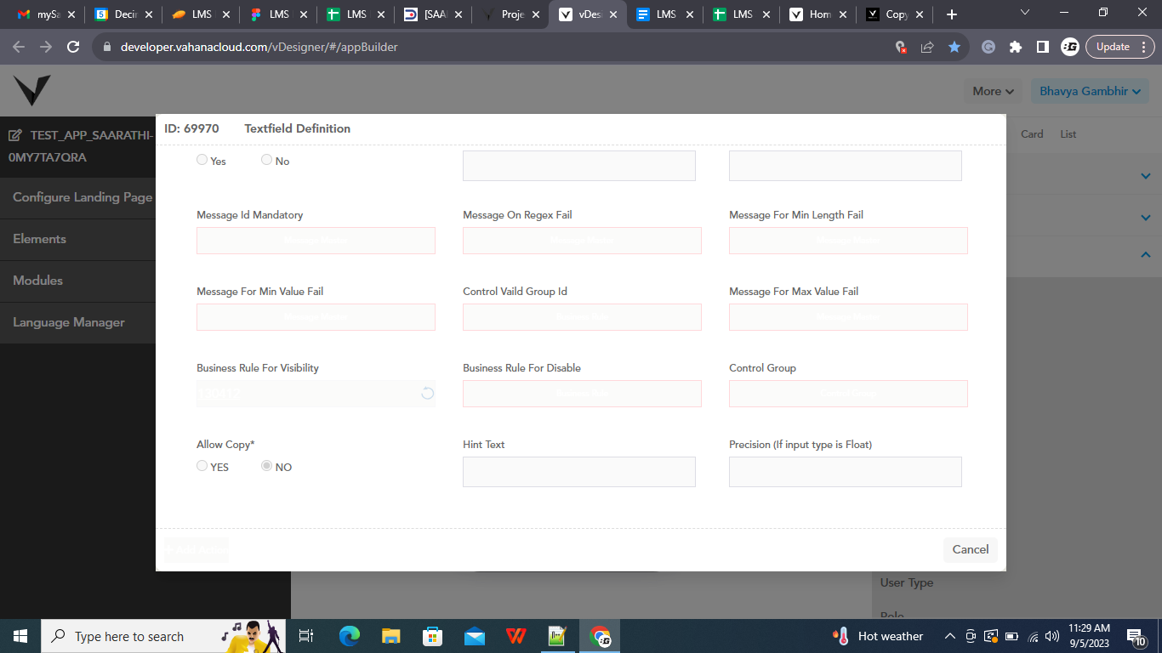Set Allow Copy to NO
The width and height of the screenshot is (1162, 653).
click(267, 466)
